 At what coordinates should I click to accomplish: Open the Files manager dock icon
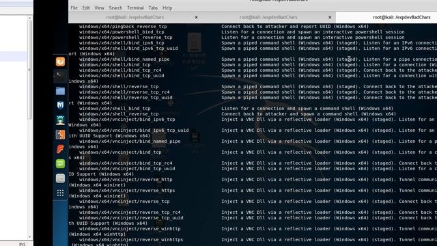60,91
